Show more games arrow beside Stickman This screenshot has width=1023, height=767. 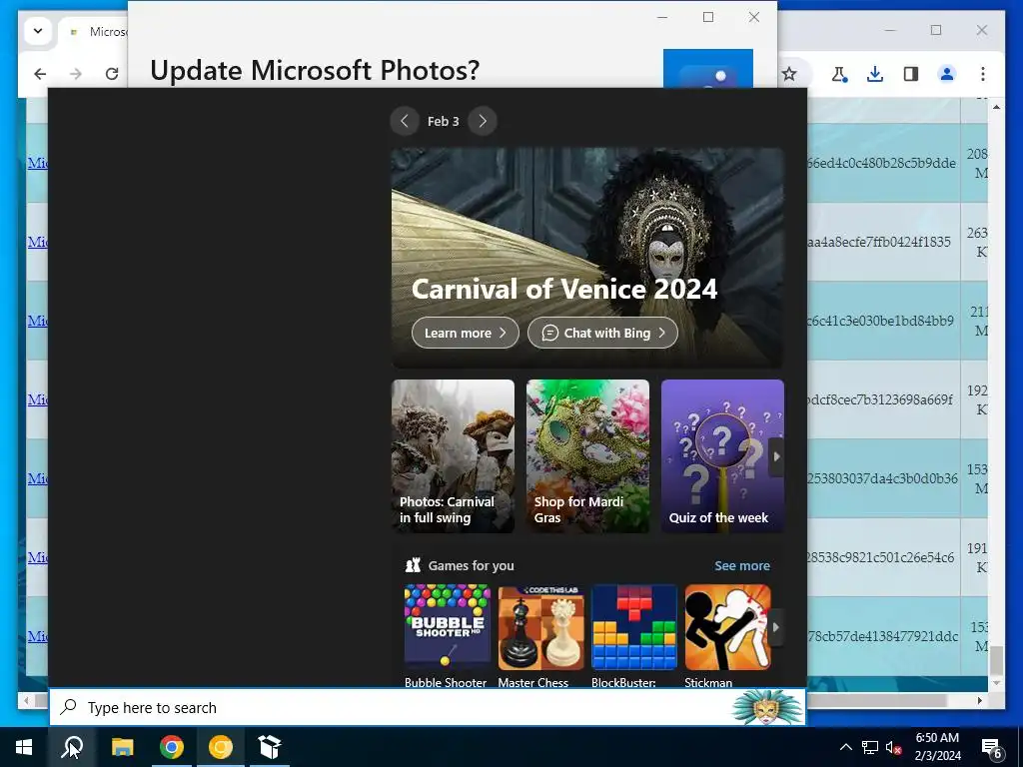(775, 627)
